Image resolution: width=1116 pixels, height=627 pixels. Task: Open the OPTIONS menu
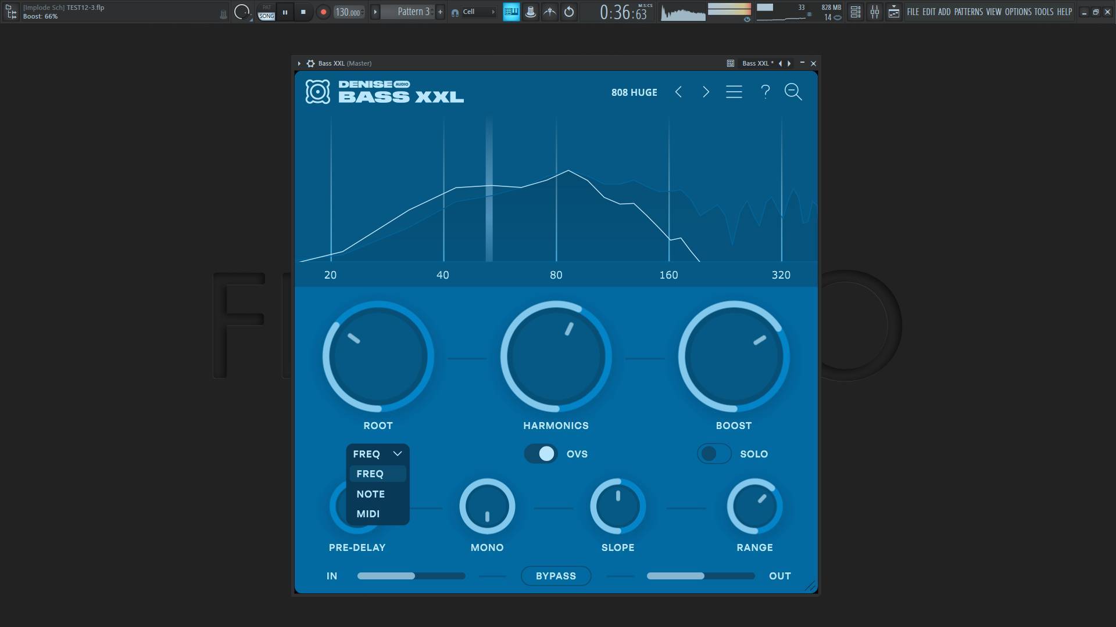click(1018, 12)
